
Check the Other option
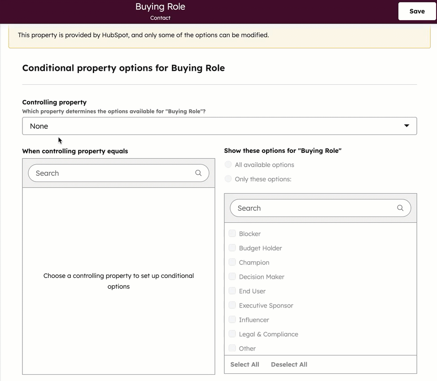[x=232, y=348]
